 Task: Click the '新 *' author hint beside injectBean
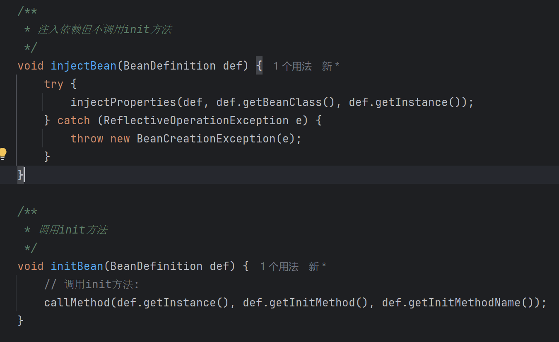click(x=330, y=66)
